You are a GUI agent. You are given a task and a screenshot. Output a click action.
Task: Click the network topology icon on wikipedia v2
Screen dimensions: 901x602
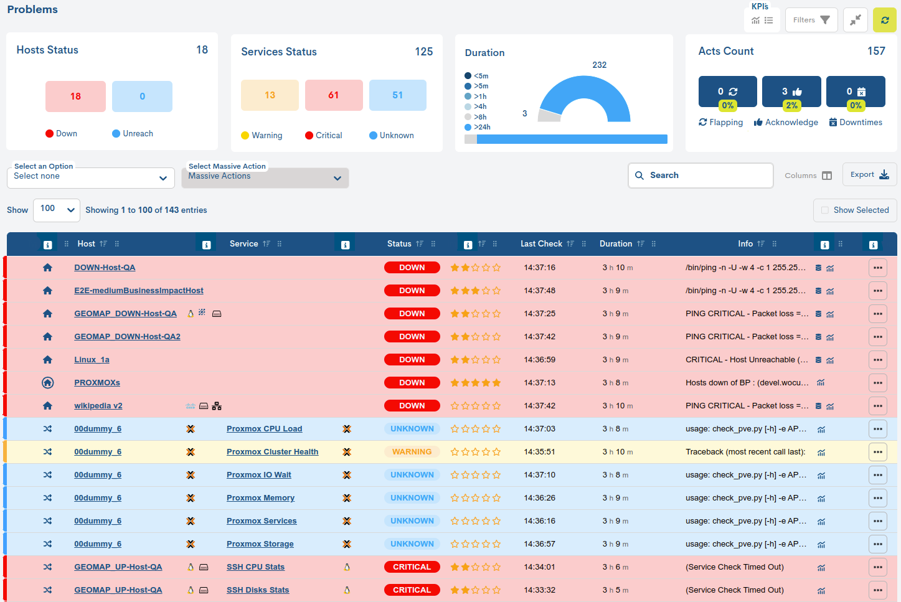tap(217, 406)
